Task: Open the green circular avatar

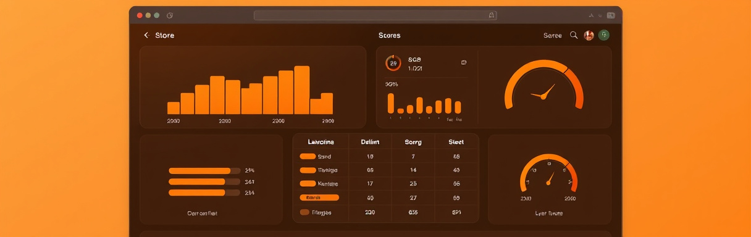Action: coord(604,35)
